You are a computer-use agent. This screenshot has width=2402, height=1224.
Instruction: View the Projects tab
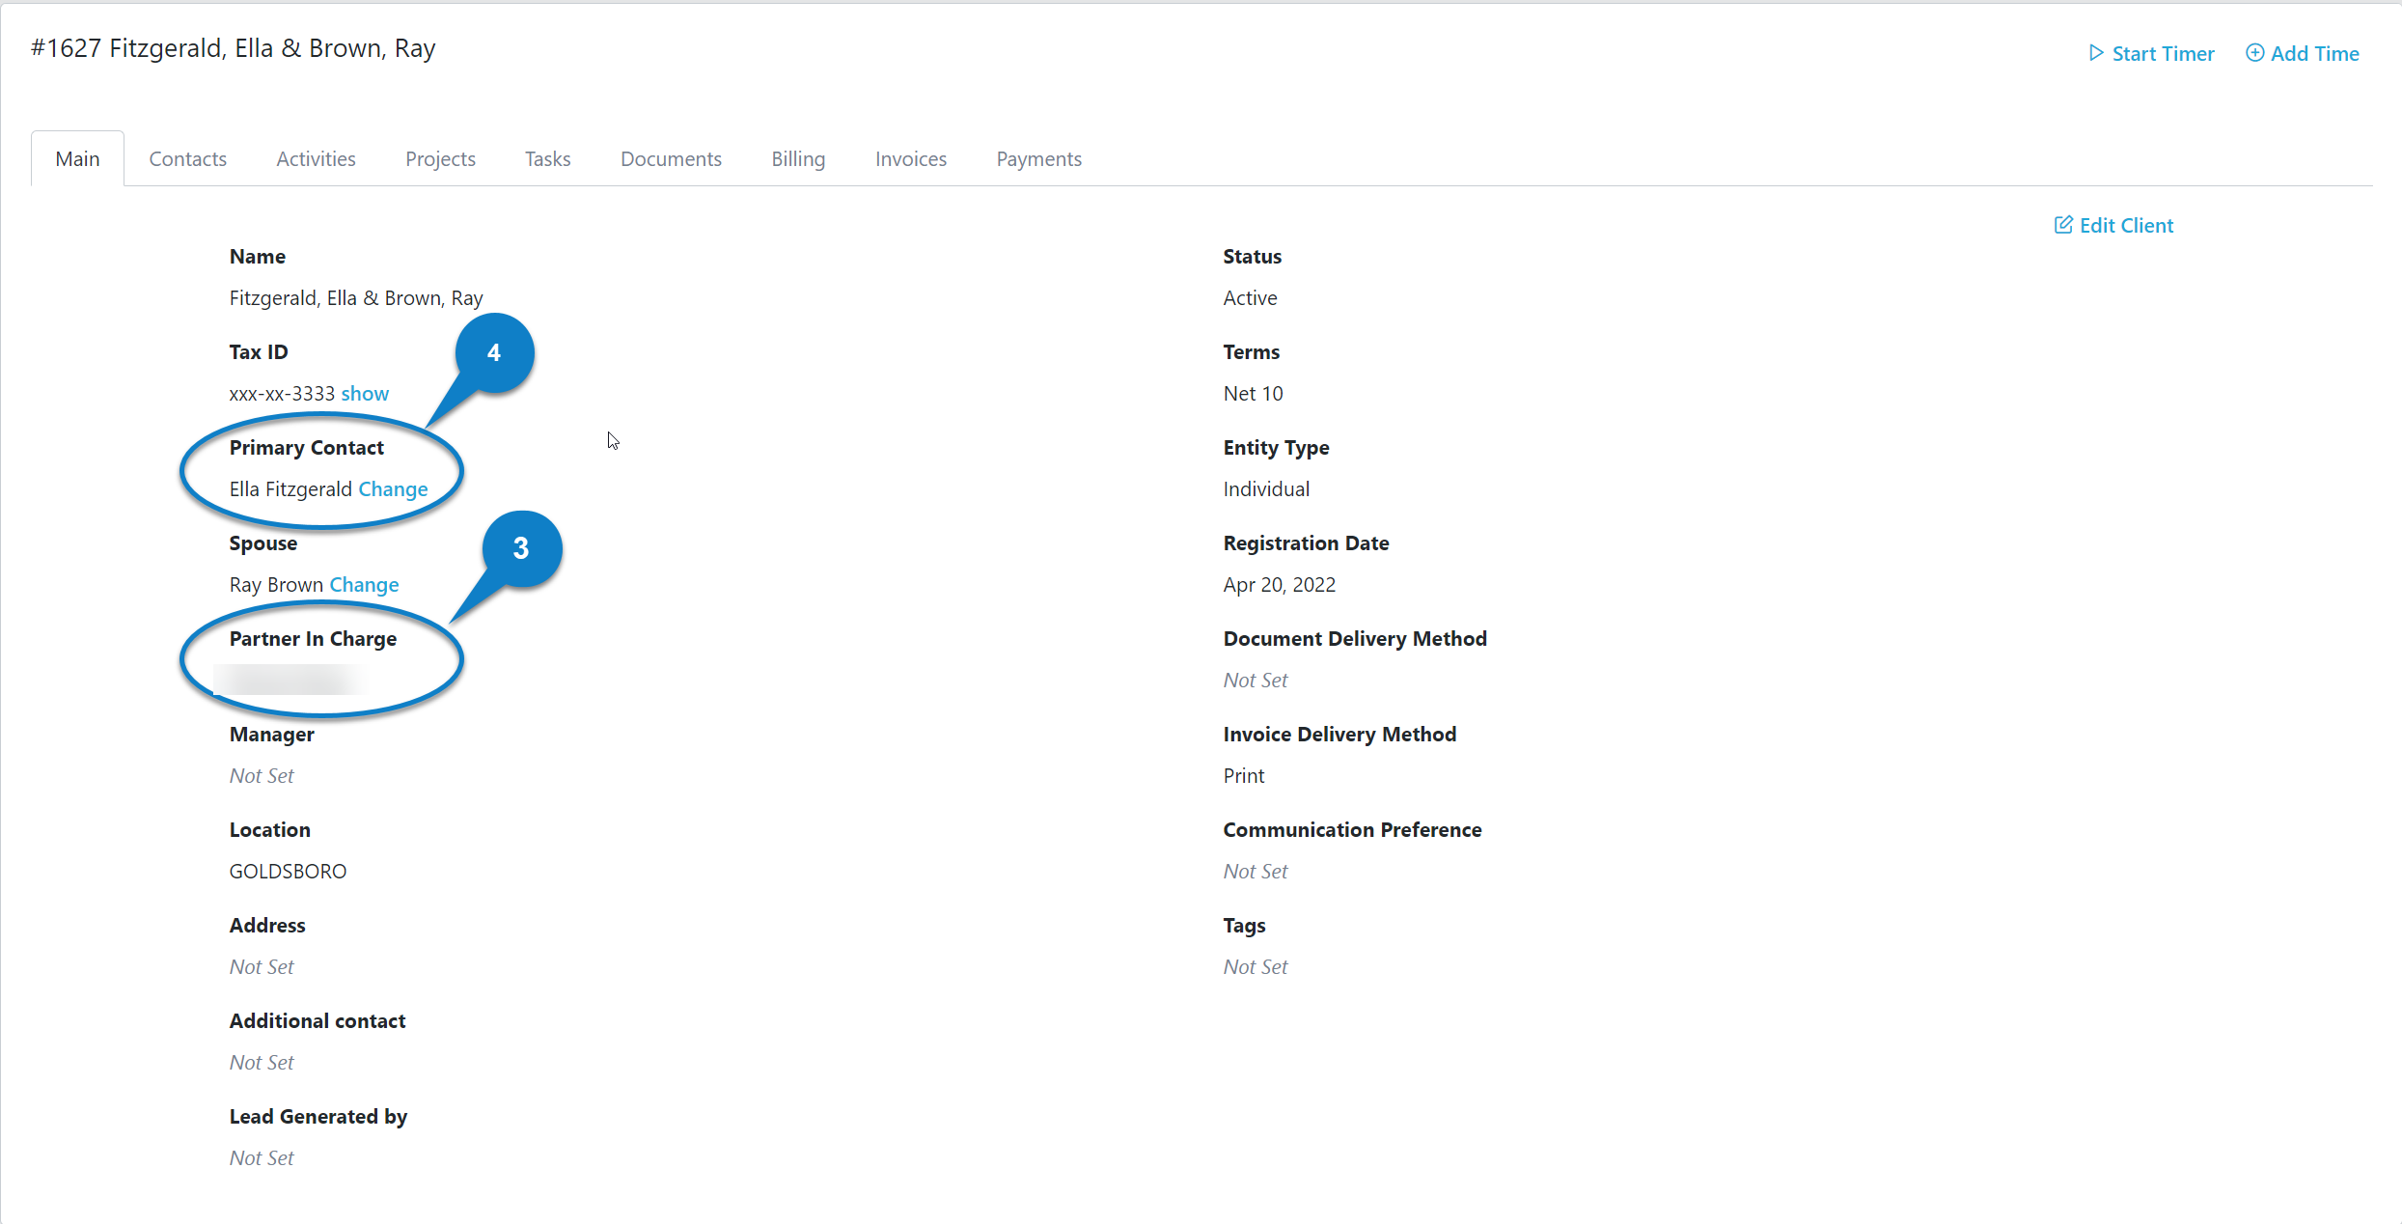coord(440,158)
